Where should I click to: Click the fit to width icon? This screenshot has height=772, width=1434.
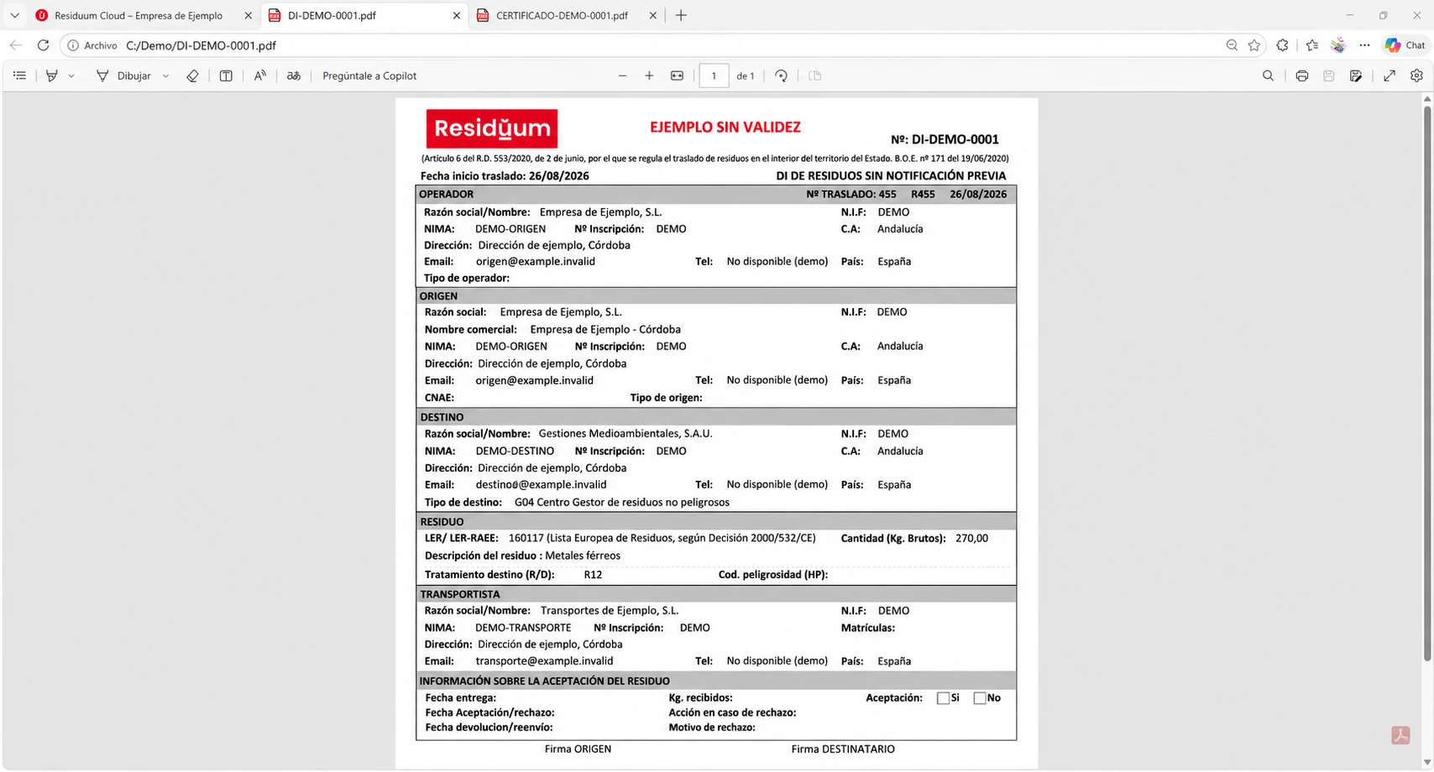tap(677, 76)
